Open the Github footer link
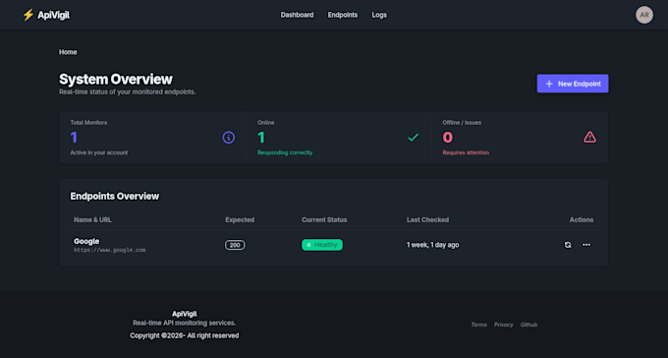Screen dimensions: 668x358 point(529,325)
